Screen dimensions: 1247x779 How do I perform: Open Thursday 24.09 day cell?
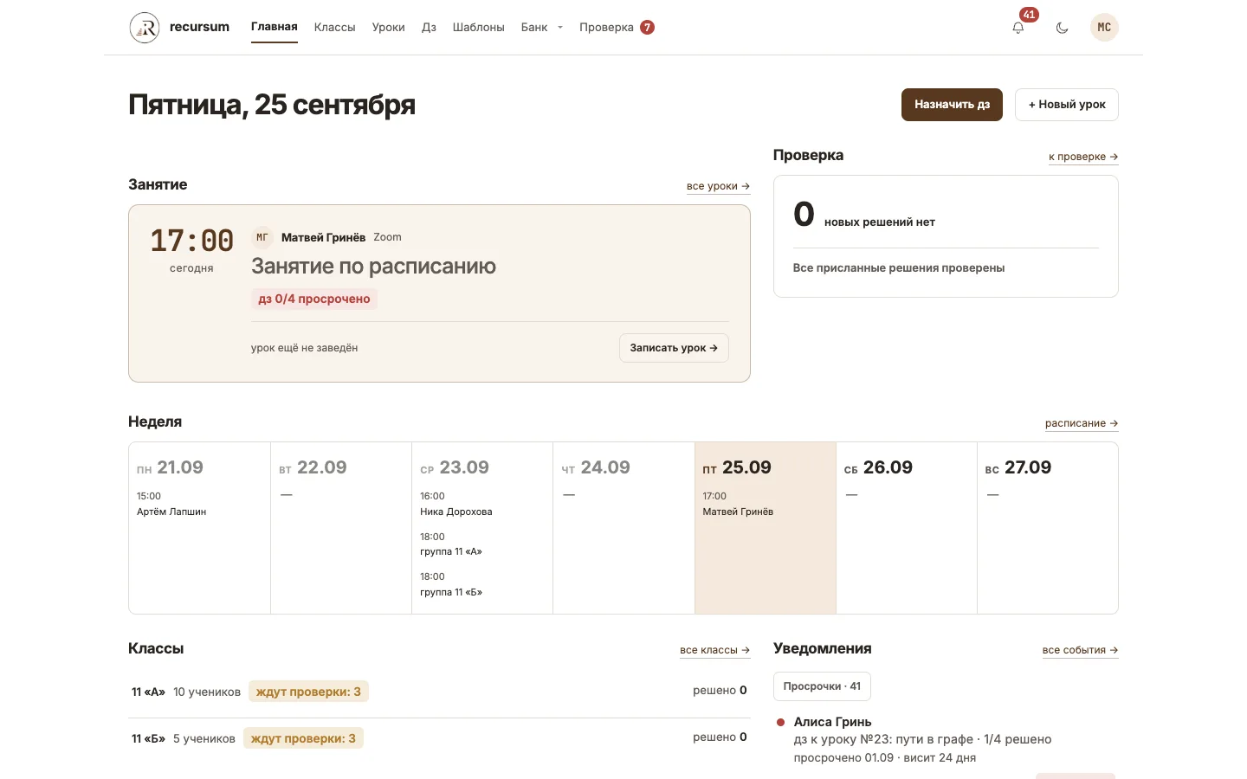pyautogui.click(x=623, y=528)
